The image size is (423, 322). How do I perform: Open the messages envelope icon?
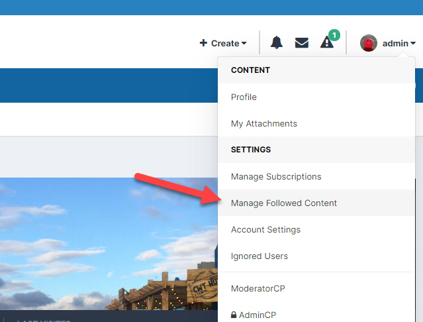[x=302, y=43]
